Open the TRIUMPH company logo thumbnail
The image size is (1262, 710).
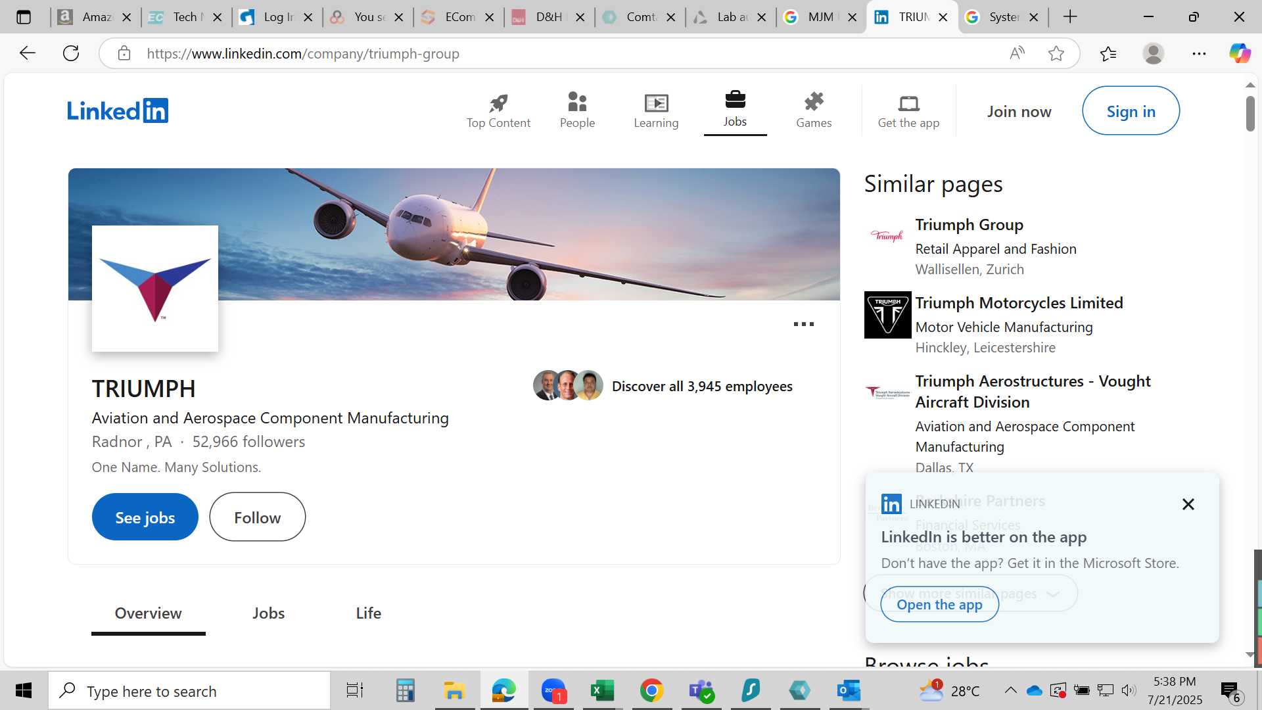tap(155, 289)
